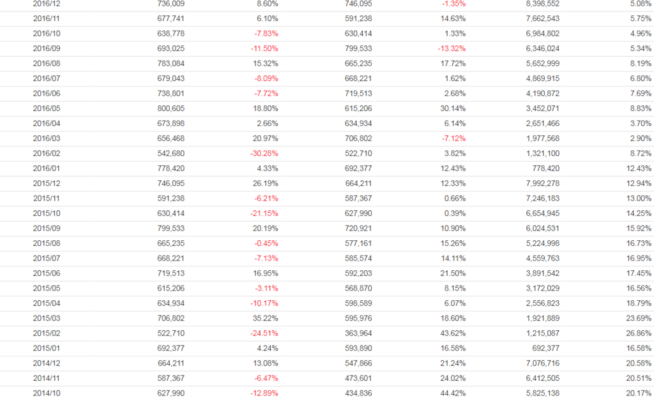The height and width of the screenshot is (398, 654).
Task: Click revenue value 783,084
Action: coord(171,63)
